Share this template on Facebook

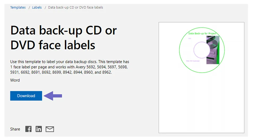28,129
